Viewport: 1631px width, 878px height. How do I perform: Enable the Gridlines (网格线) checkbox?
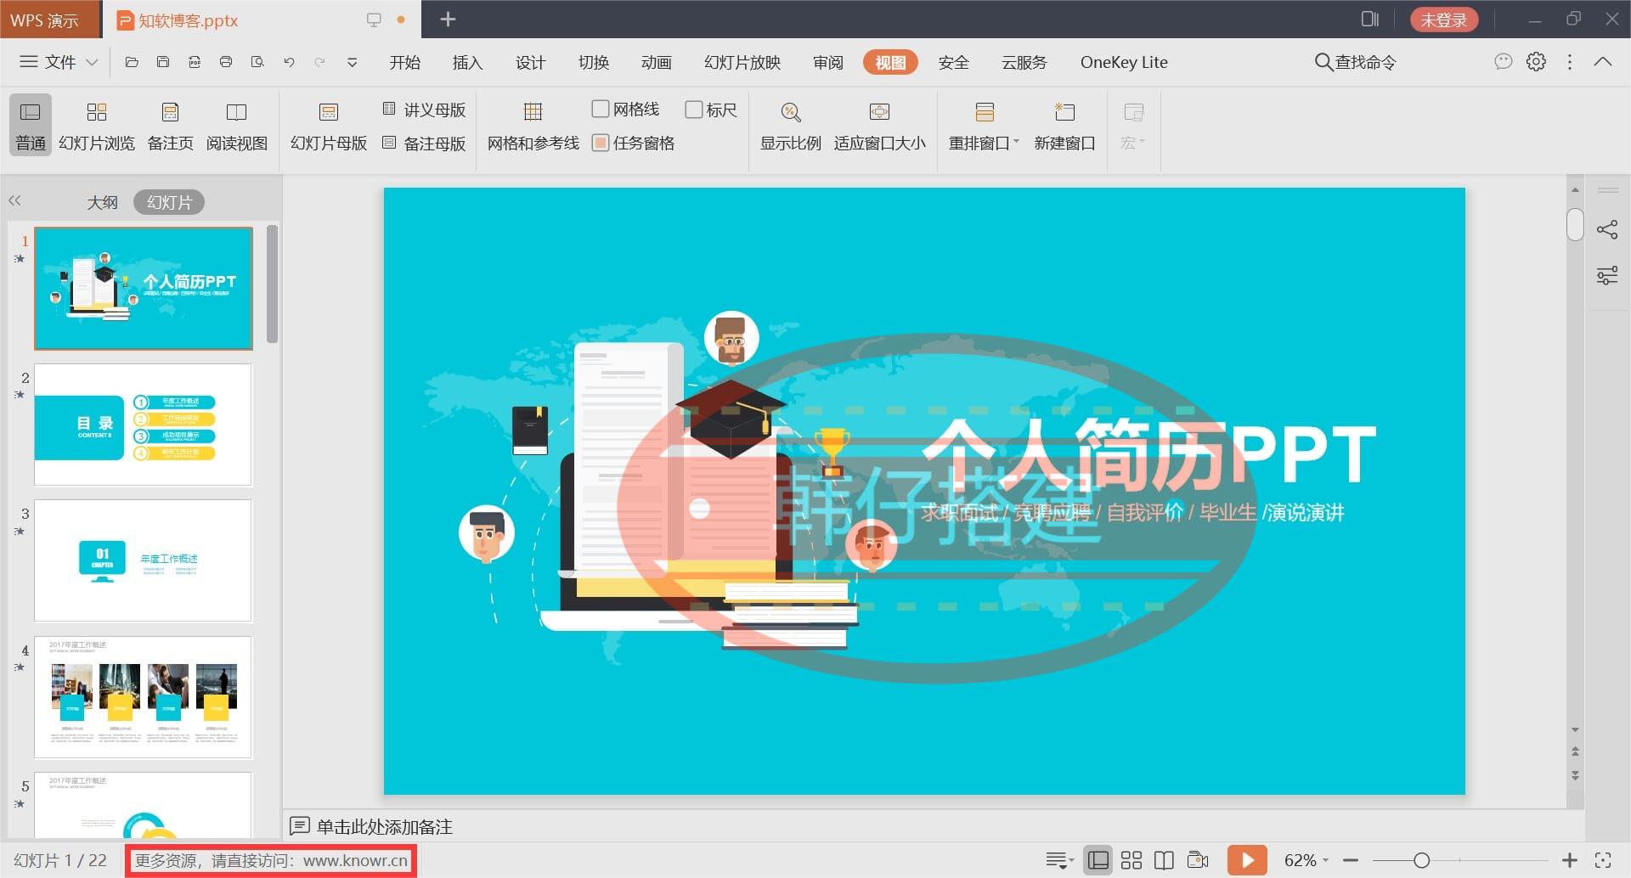(x=601, y=109)
